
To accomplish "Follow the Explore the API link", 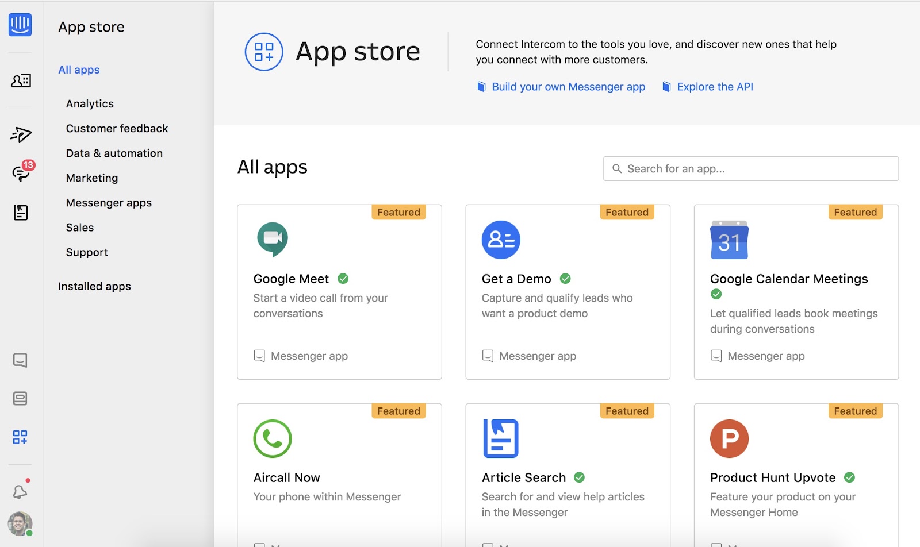I will click(715, 87).
